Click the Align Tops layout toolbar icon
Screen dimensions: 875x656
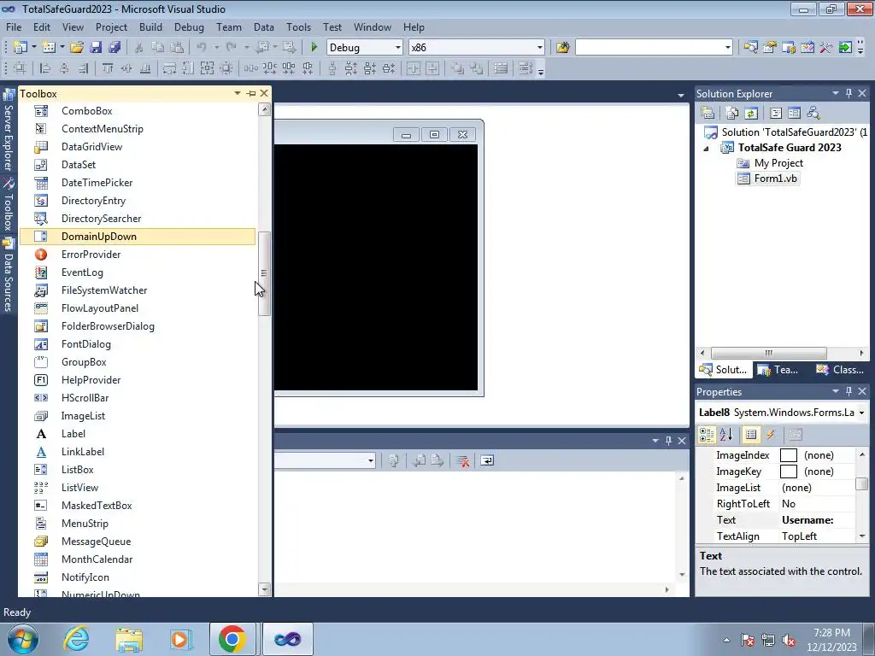(107, 68)
